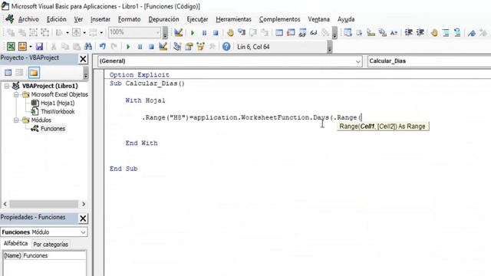Click the 'Option Explicit' code line
The image size is (491, 276).
pos(140,75)
